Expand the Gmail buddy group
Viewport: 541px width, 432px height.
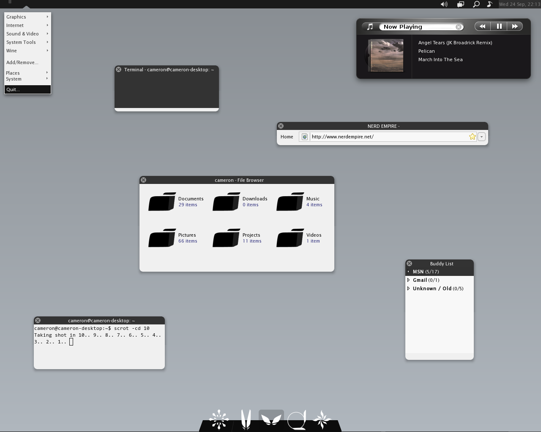(408, 280)
